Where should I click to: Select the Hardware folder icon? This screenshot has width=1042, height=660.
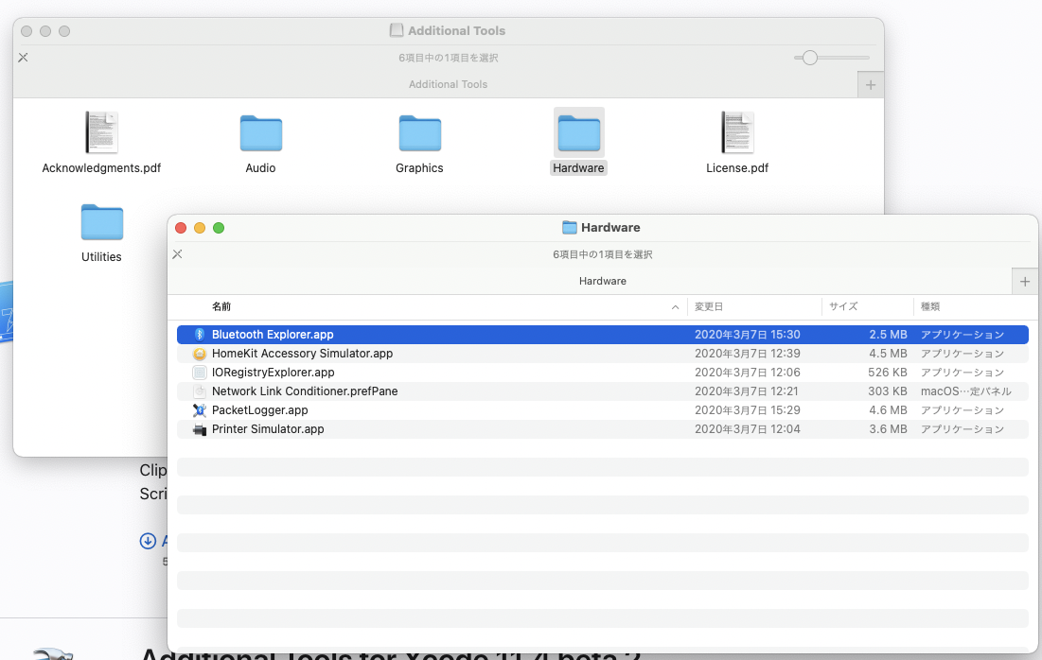579,132
